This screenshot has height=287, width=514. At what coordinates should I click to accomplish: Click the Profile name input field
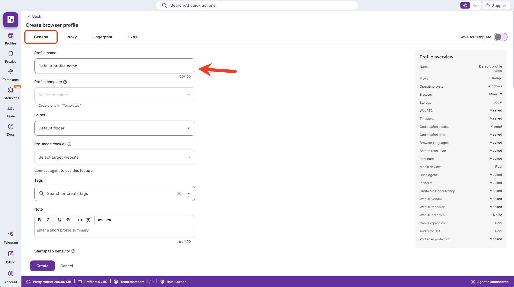pos(114,66)
